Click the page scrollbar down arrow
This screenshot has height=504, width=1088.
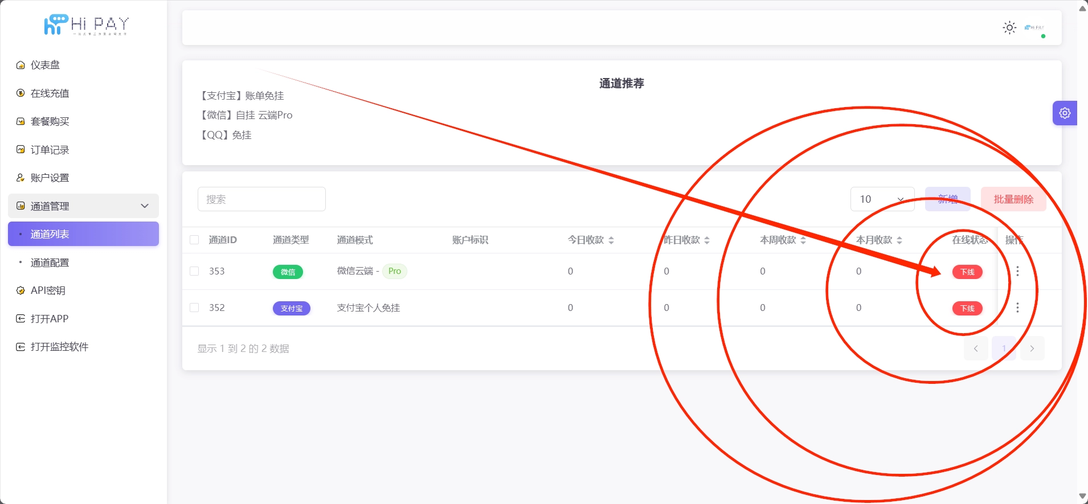coord(1082,497)
